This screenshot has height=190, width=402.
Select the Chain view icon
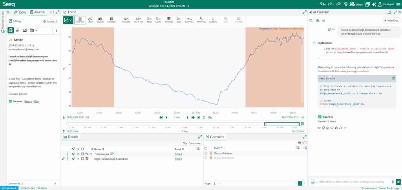[x=90, y=20]
